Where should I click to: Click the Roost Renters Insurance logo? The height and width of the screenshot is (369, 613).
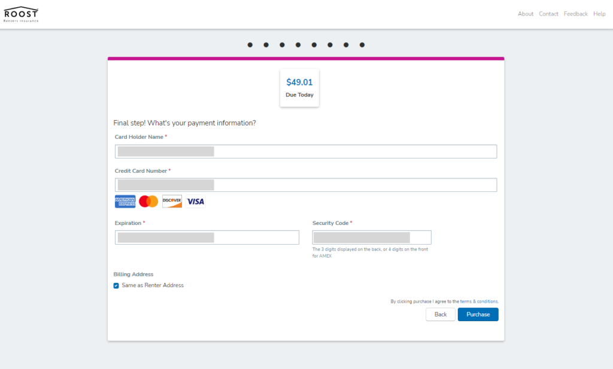tap(21, 14)
